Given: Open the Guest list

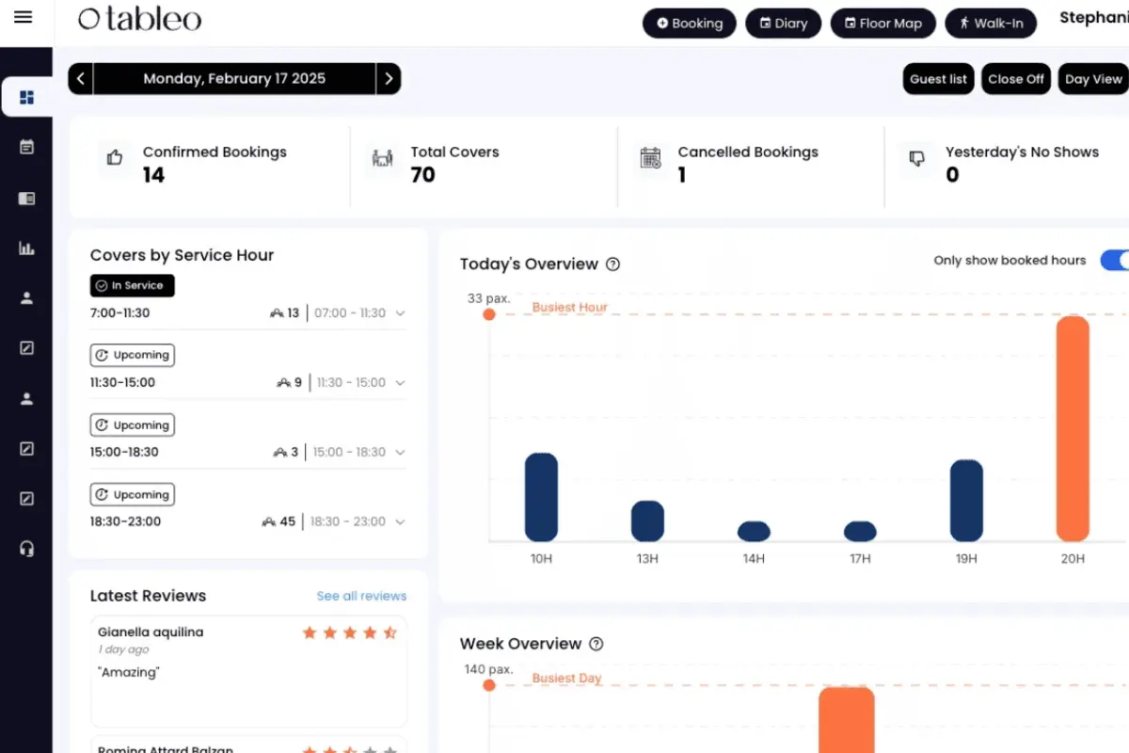Looking at the screenshot, I should [938, 79].
